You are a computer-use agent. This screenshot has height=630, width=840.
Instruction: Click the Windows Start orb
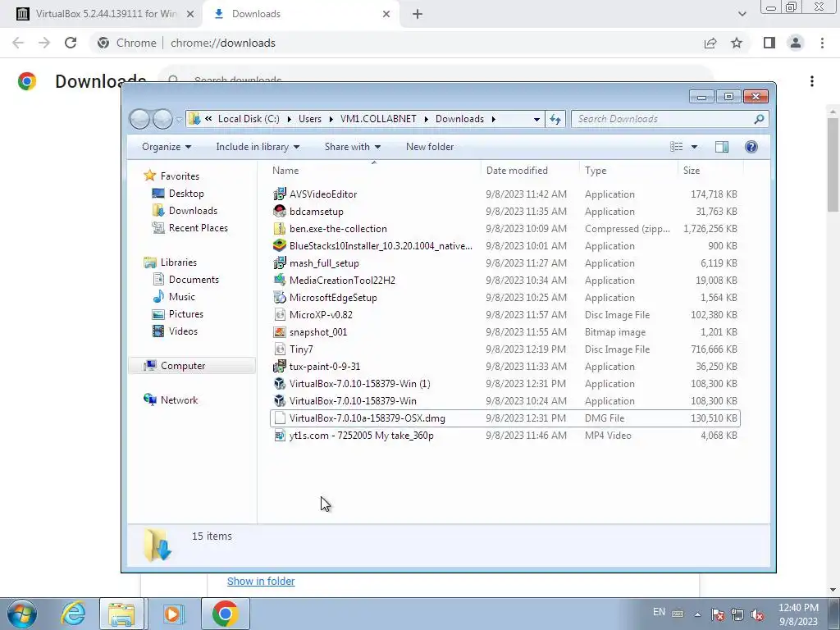[x=22, y=614]
